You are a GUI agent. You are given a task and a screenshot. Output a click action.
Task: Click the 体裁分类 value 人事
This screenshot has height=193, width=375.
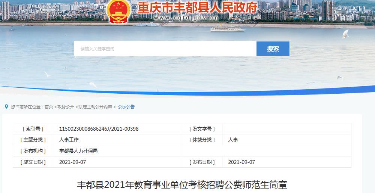coord(233,140)
